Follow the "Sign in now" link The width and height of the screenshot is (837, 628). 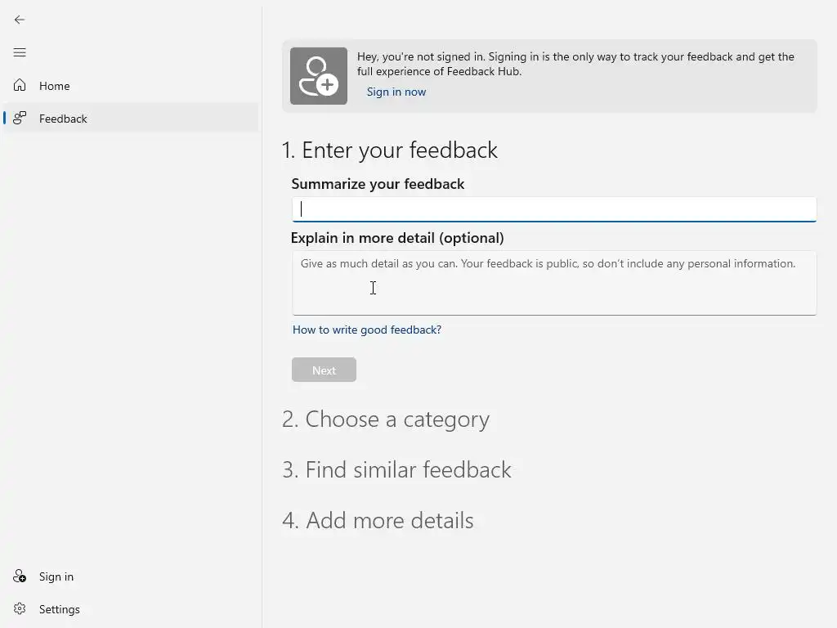pos(396,92)
